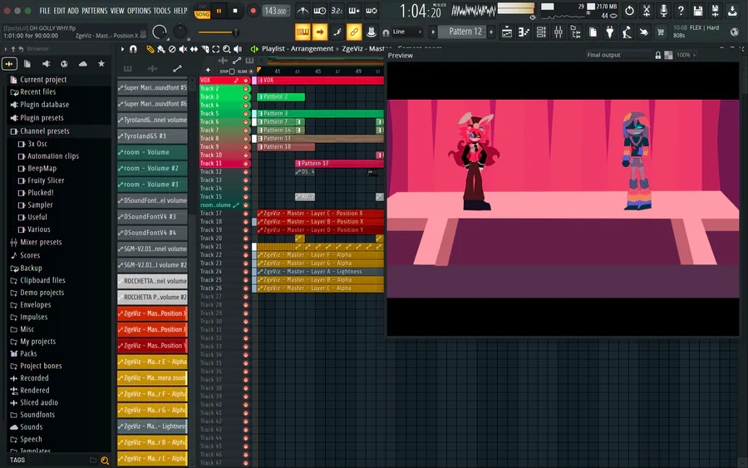
Task: Open the content library shopping cart
Action: (661, 32)
